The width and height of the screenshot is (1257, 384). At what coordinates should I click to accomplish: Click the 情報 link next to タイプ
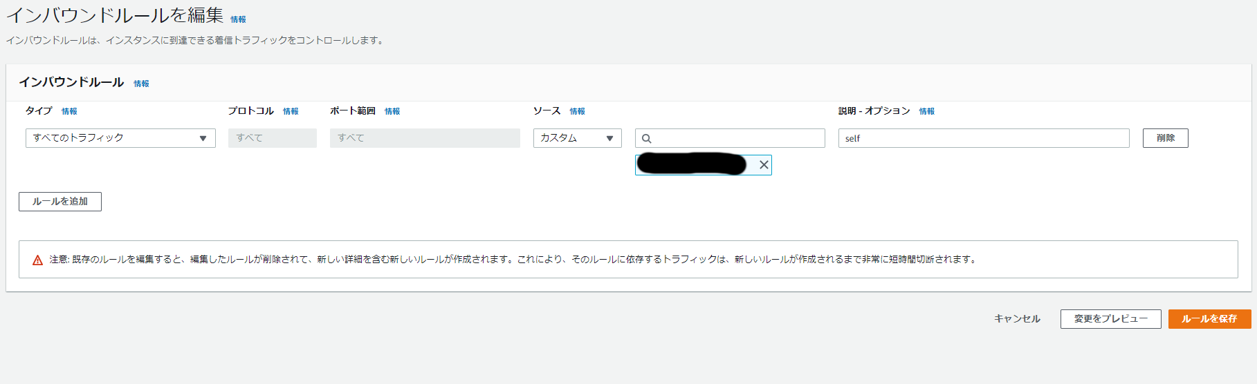pyautogui.click(x=69, y=111)
